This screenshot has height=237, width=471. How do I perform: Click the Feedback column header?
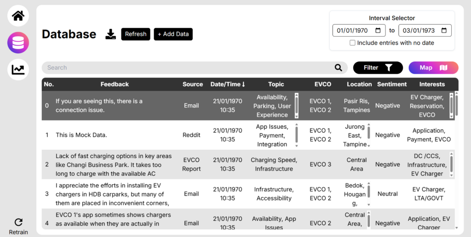(x=115, y=84)
